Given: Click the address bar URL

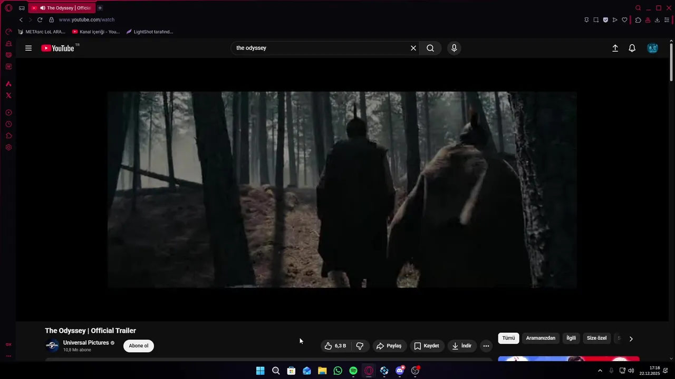Looking at the screenshot, I should (x=86, y=19).
